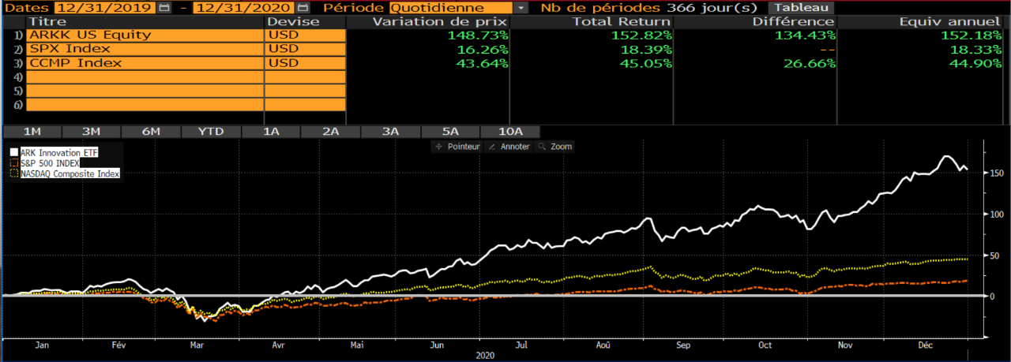Select the ARKK US Equity title cell
Image resolution: width=1011 pixels, height=362 pixels.
pos(145,35)
